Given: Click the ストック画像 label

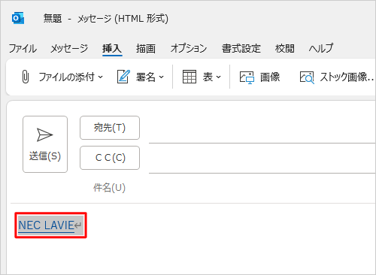Looking at the screenshot, I should pos(347,77).
